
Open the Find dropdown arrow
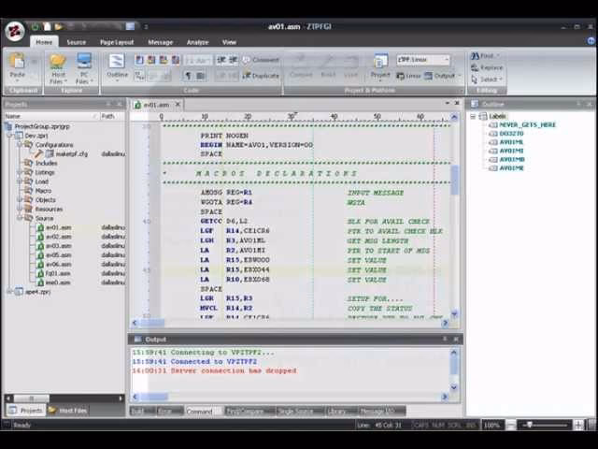pyautogui.click(x=498, y=56)
